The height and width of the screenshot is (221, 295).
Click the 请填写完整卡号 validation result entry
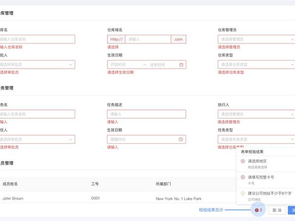coord(265,180)
